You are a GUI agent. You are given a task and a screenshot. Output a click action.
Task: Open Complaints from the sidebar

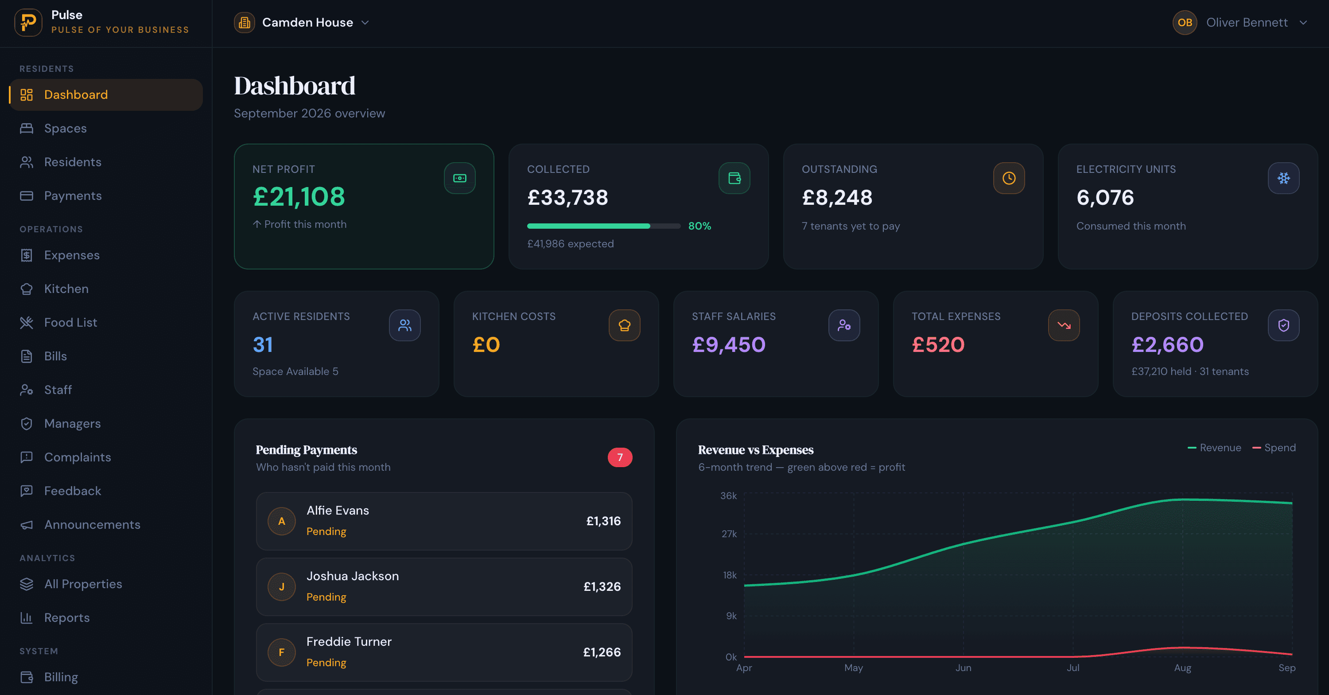106,457
